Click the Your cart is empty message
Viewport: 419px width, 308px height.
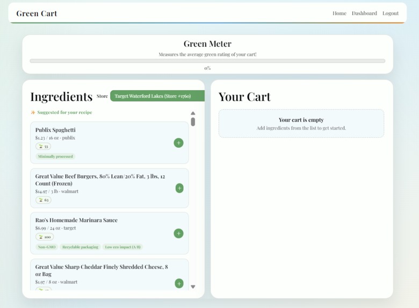301,120
